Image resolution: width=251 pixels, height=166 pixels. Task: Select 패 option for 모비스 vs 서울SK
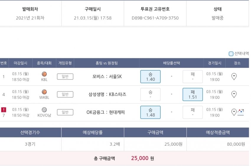tap(193, 77)
